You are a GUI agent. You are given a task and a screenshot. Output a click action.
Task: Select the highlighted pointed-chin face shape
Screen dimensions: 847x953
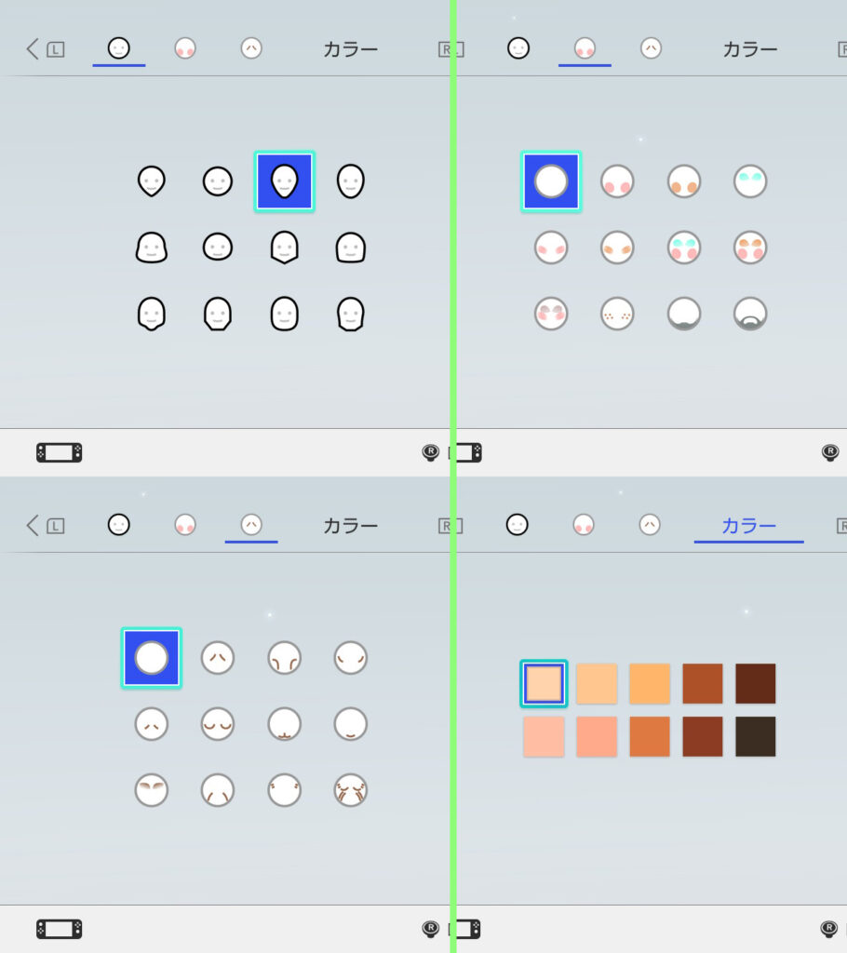(x=284, y=181)
